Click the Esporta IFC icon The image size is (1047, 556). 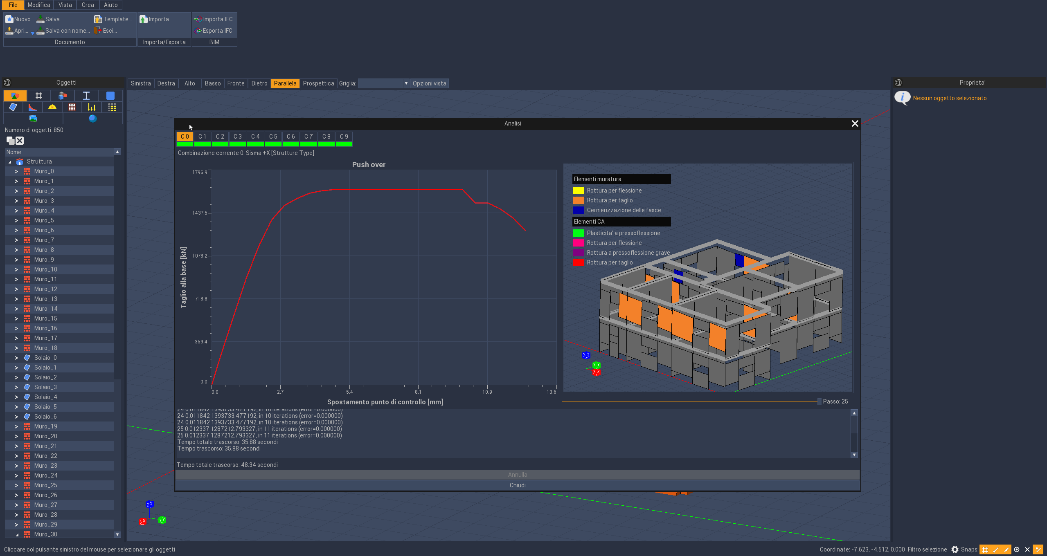click(198, 31)
